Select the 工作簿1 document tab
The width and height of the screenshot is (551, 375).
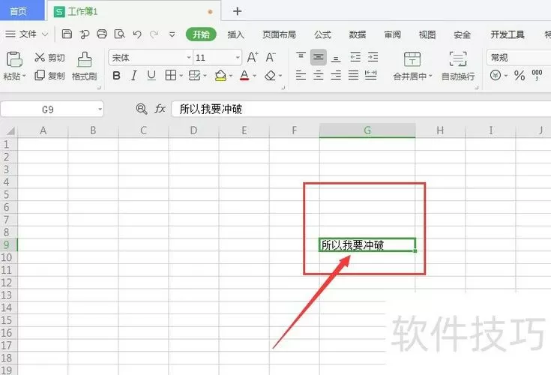click(x=134, y=11)
